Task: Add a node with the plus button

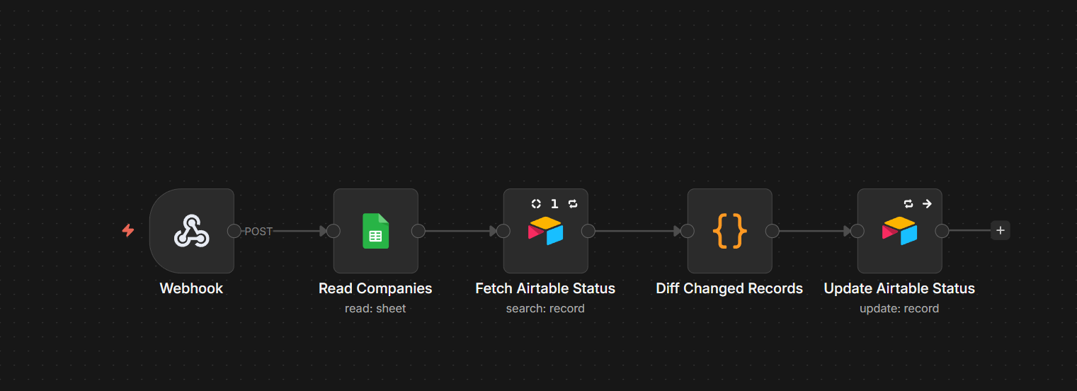Action: coord(1000,230)
